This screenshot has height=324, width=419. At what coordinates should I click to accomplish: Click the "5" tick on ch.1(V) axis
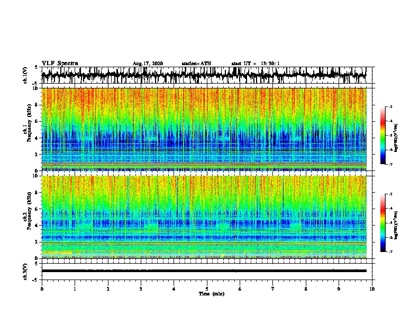click(x=36, y=67)
